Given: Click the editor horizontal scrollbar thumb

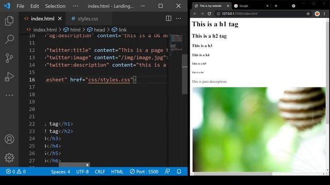Looking at the screenshot, I should tap(74, 164).
